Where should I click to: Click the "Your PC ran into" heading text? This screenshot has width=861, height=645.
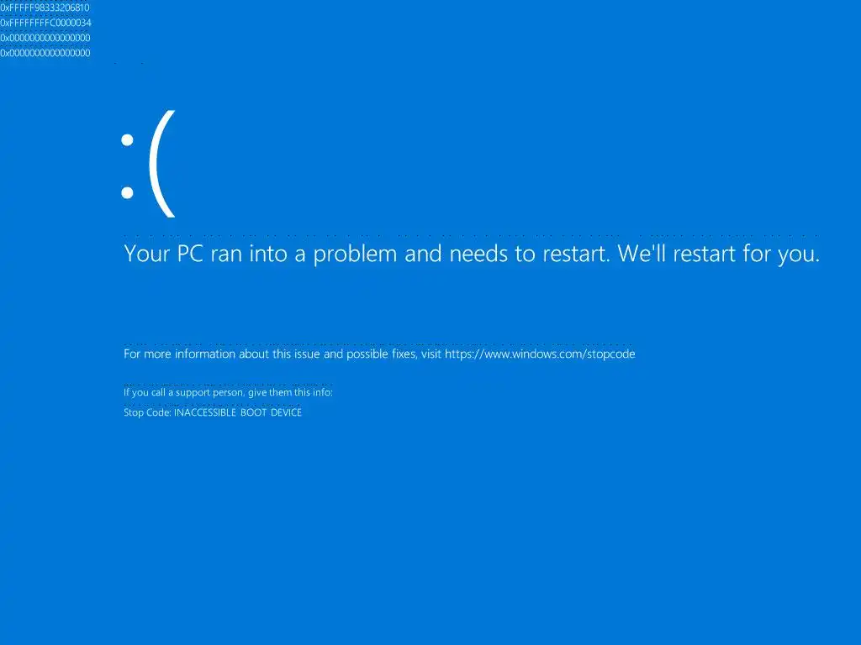click(206, 254)
